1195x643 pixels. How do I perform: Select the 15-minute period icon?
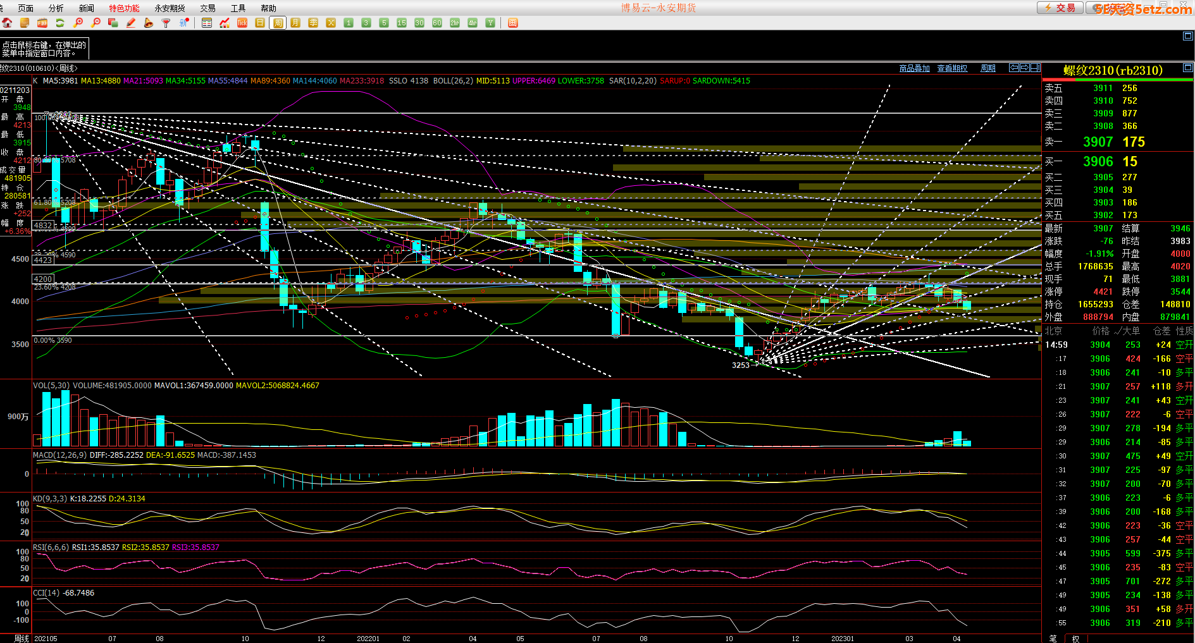pyautogui.click(x=402, y=23)
